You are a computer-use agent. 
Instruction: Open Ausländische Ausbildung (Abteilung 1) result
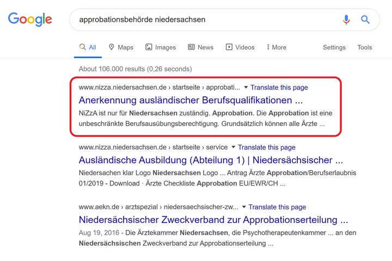coord(210,160)
